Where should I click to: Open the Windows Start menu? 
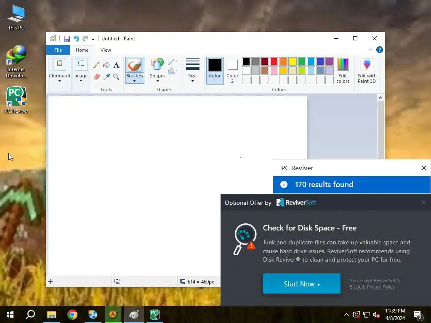pos(10,315)
